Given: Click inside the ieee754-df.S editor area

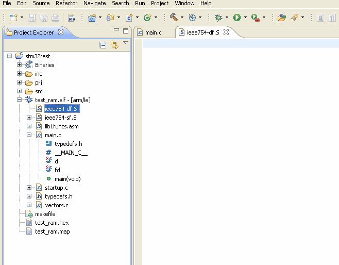Looking at the screenshot, I should point(241,152).
